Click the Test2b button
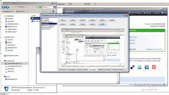 click(73, 24)
